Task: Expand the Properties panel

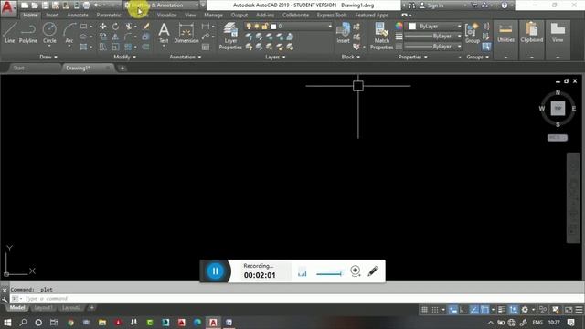Action: coord(412,57)
